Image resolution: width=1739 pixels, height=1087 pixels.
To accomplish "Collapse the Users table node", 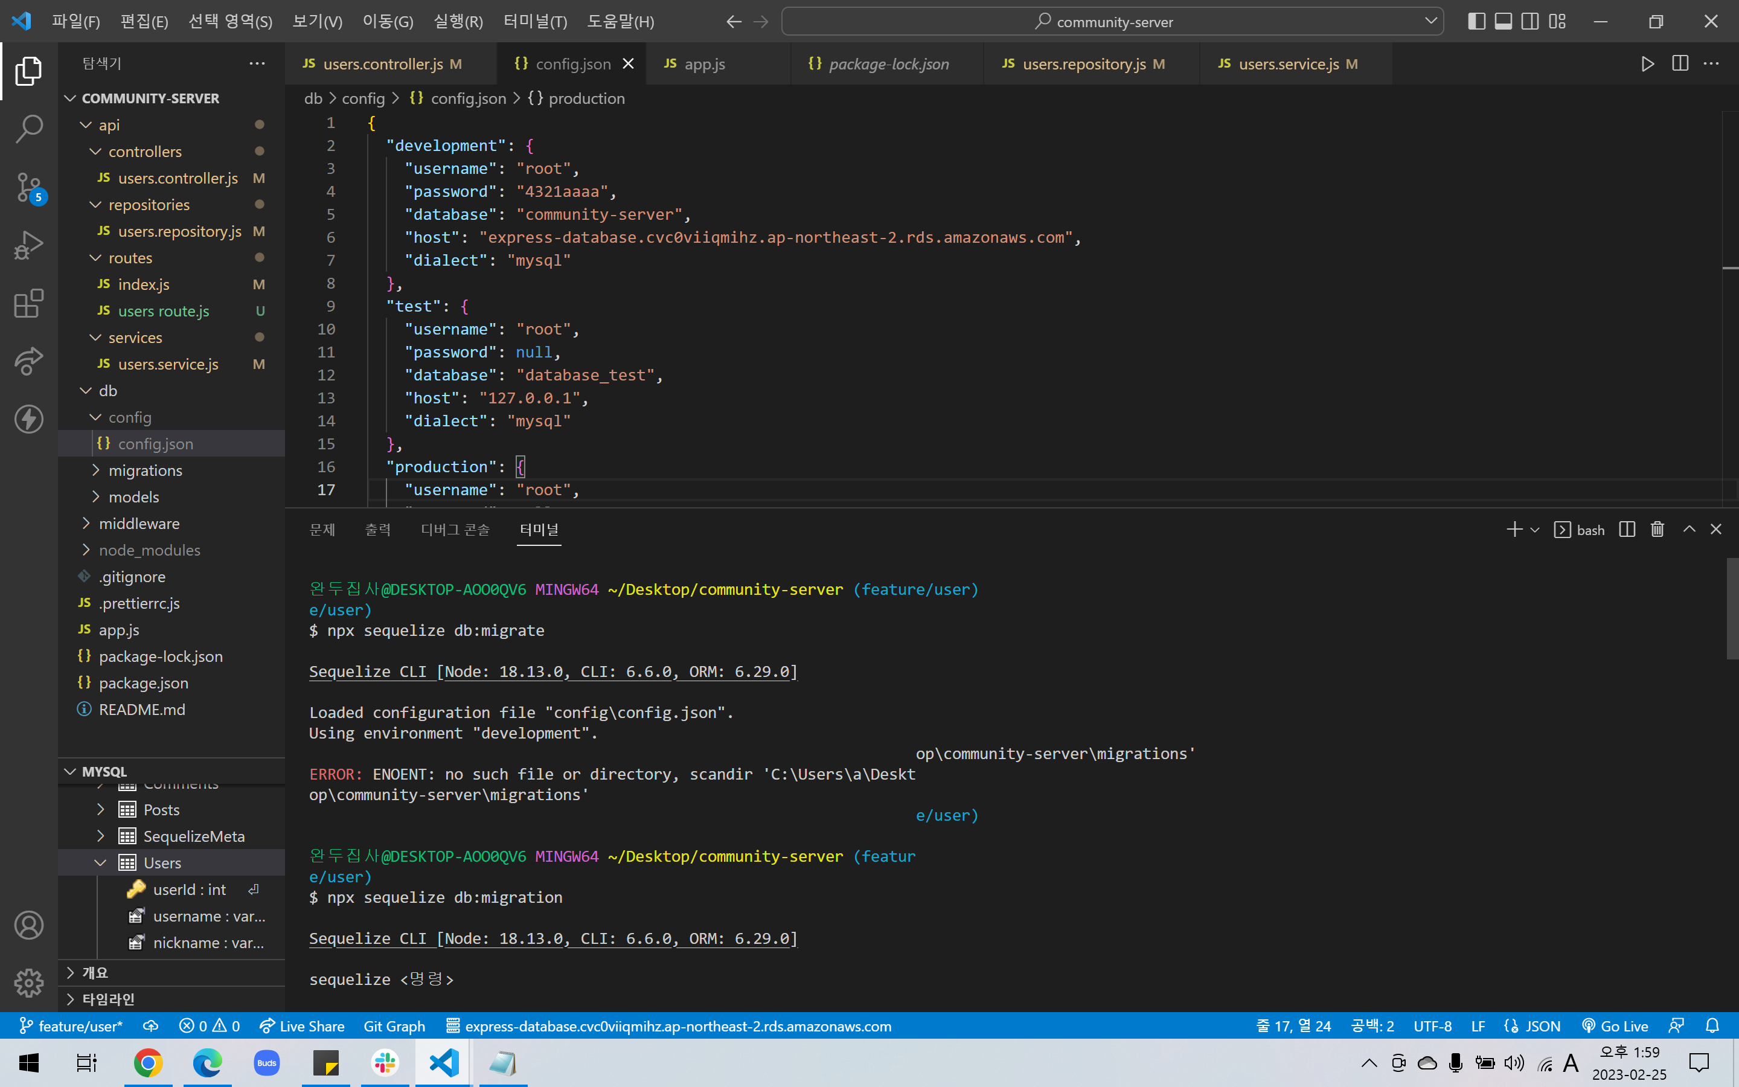I will tap(101, 863).
